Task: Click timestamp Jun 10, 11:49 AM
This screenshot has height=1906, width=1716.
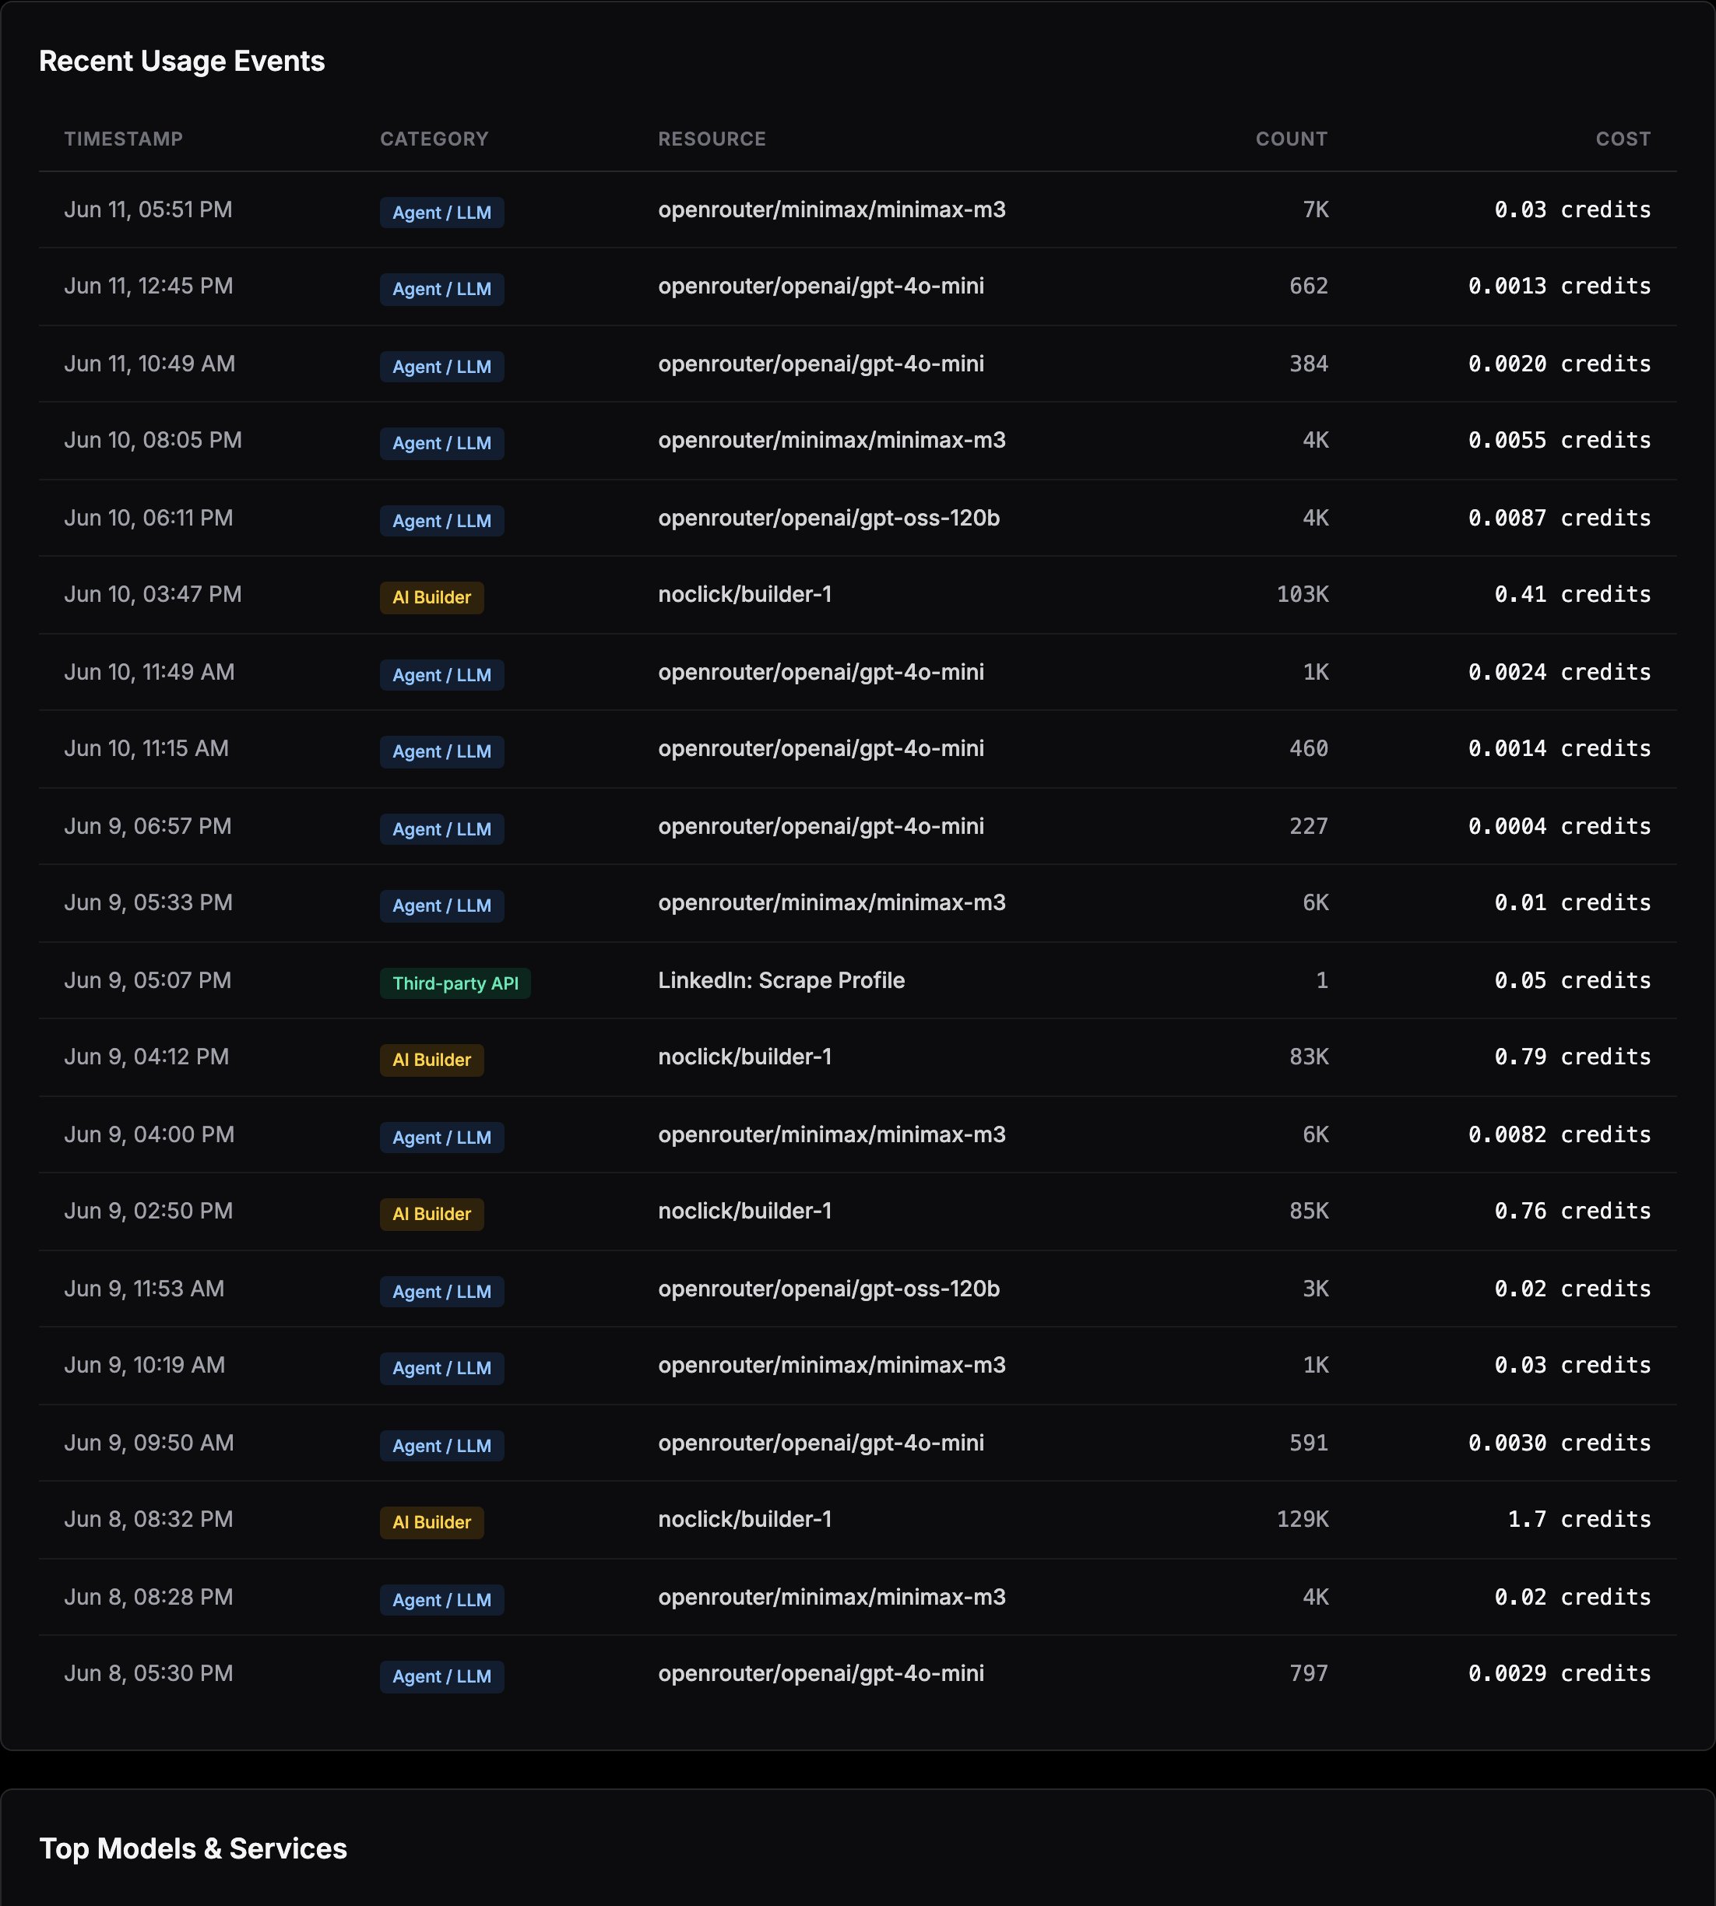Action: point(149,672)
